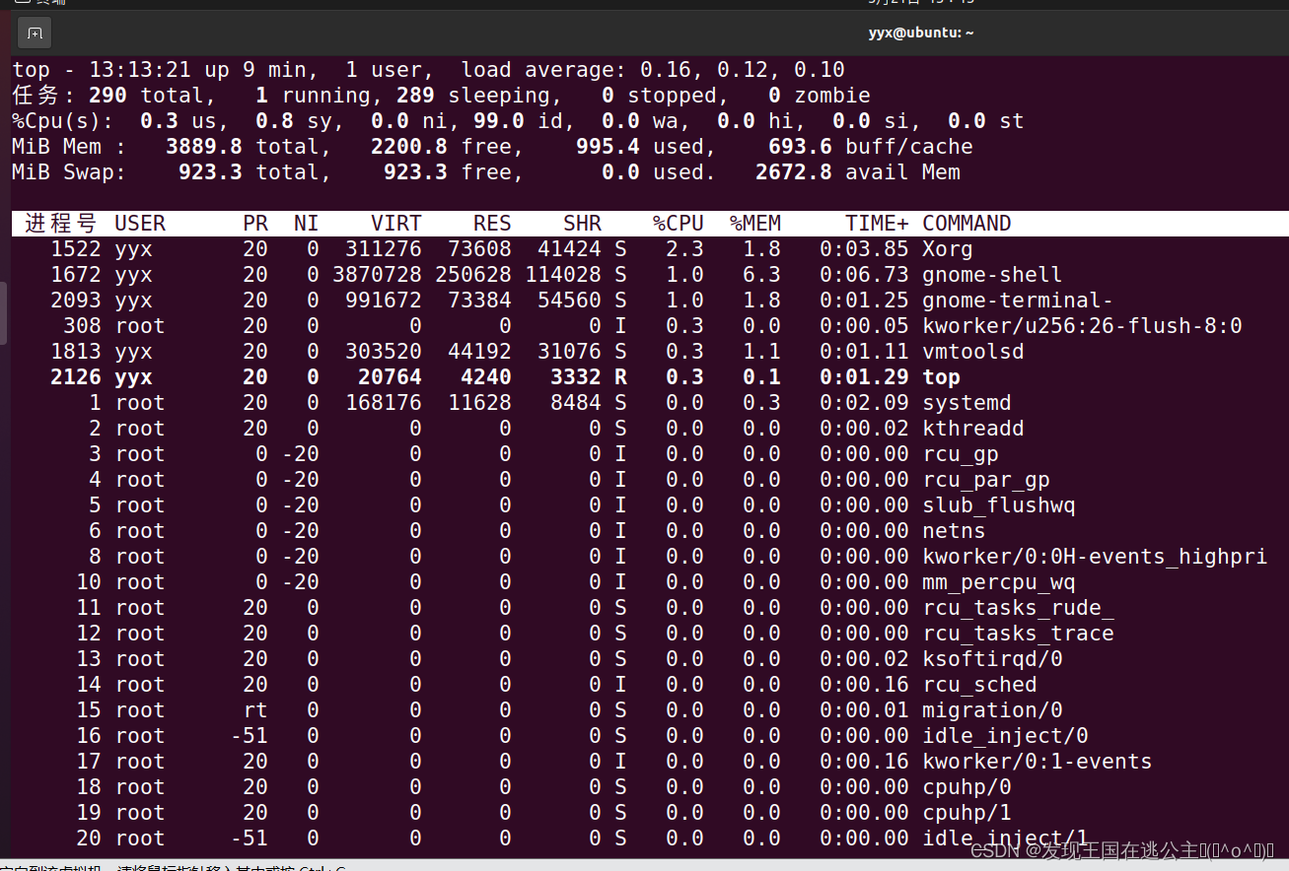Click the VIRT value "3870728"
The image size is (1289, 871).
[377, 275]
